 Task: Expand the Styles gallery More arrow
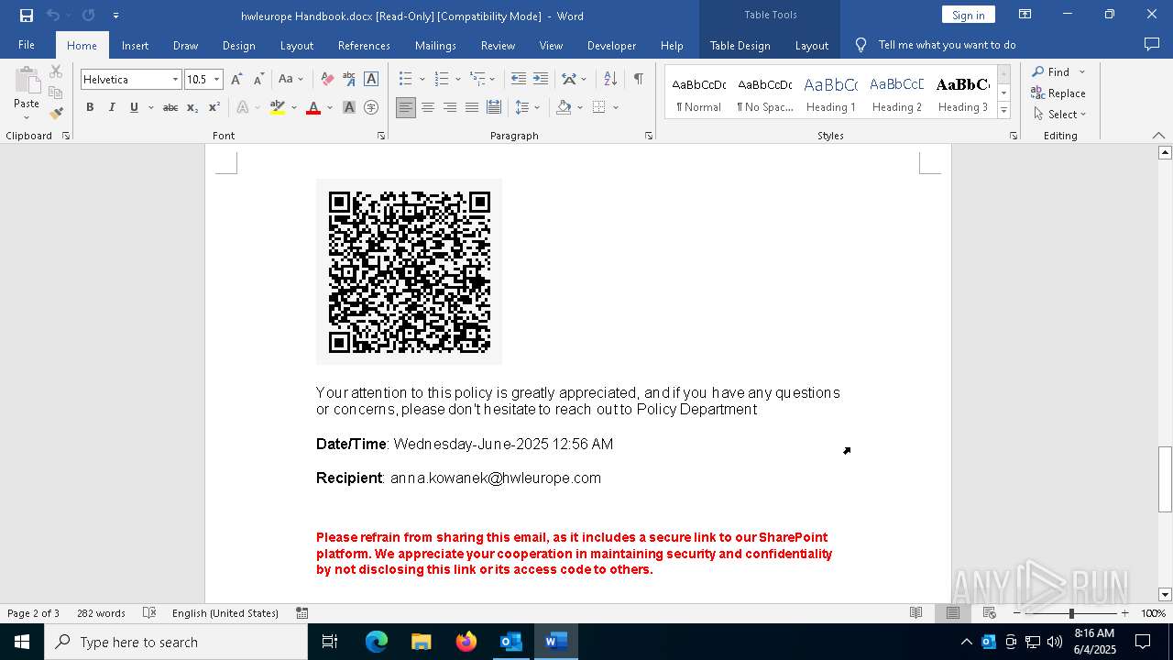point(1004,110)
